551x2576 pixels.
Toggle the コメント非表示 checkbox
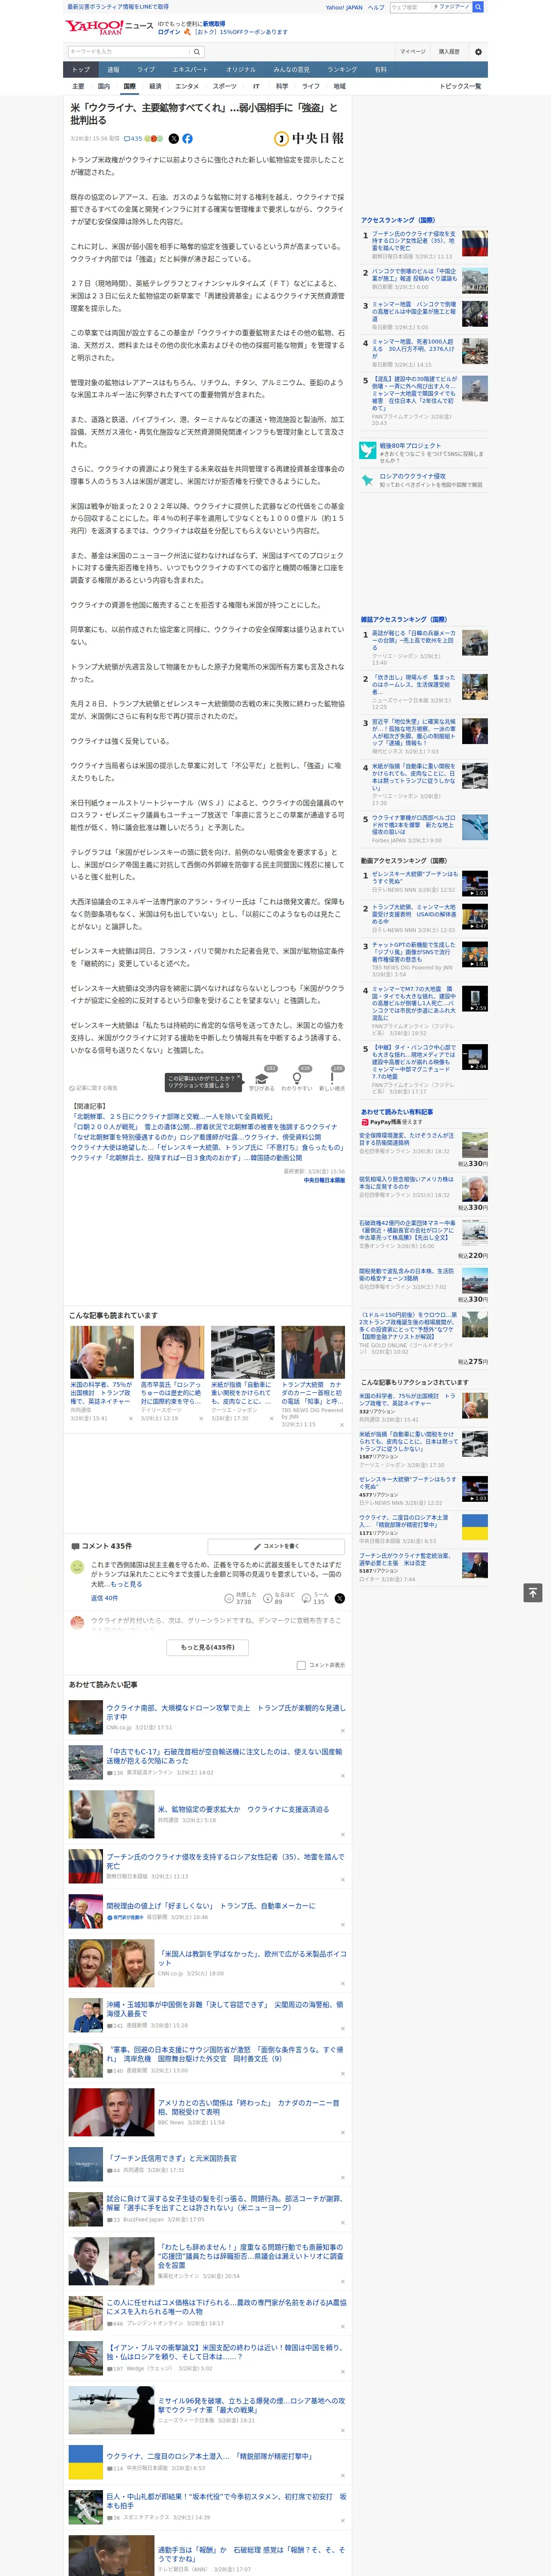click(301, 1665)
